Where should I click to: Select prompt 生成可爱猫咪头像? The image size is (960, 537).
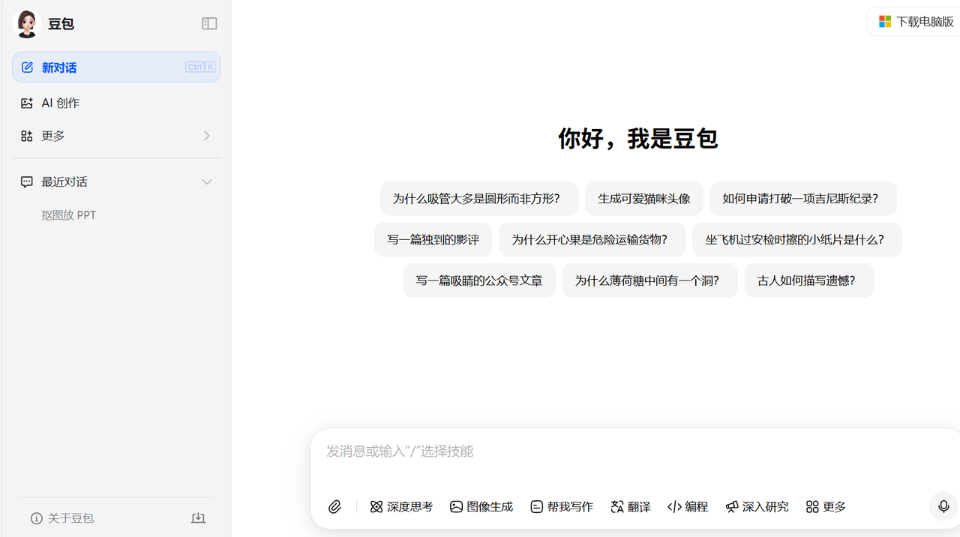[644, 199]
